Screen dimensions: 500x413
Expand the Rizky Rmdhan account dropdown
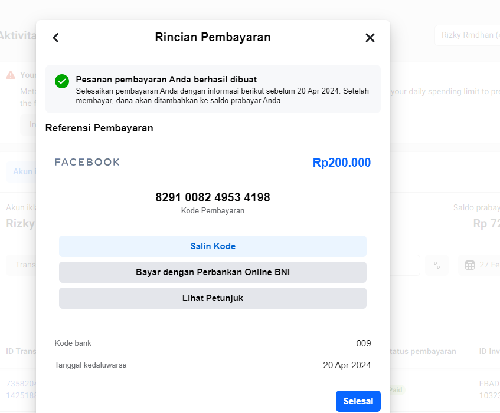tap(468, 35)
